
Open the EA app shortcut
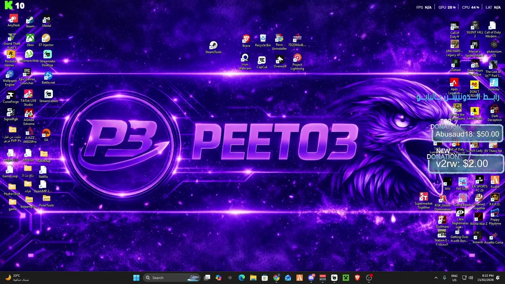tap(46, 135)
